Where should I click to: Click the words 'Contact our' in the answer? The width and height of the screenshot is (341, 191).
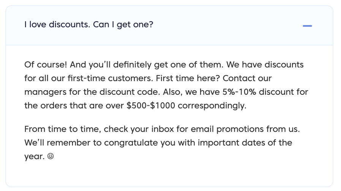click(247, 78)
